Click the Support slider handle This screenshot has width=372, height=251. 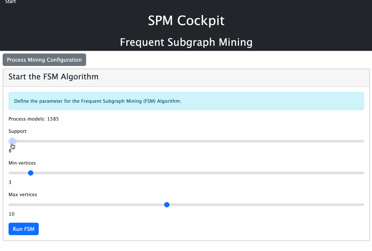pos(12,141)
